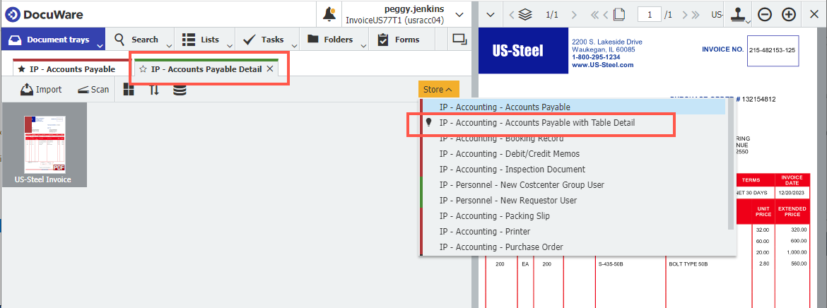
Task: Click the Import button
Action: [41, 90]
